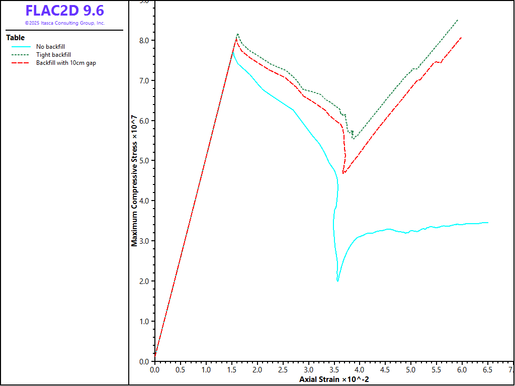Click the cyan No backfill legend line
Image resolution: width=515 pixels, height=386 pixels.
pyautogui.click(x=21, y=47)
